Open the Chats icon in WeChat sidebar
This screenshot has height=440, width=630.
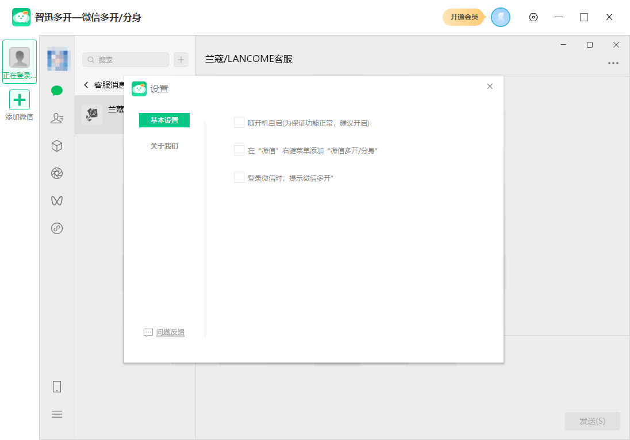tap(56, 91)
